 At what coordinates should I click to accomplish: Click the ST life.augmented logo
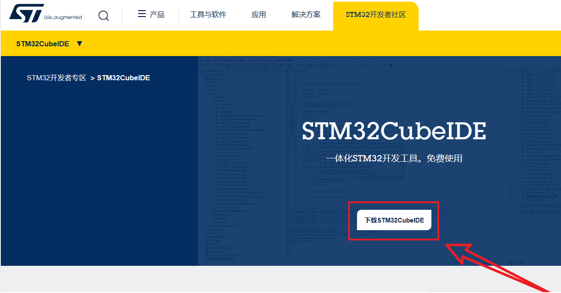tap(45, 13)
